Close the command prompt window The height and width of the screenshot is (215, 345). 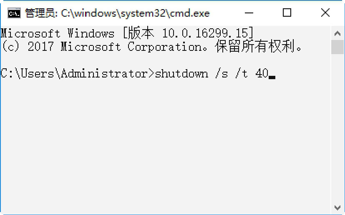(x=325, y=13)
